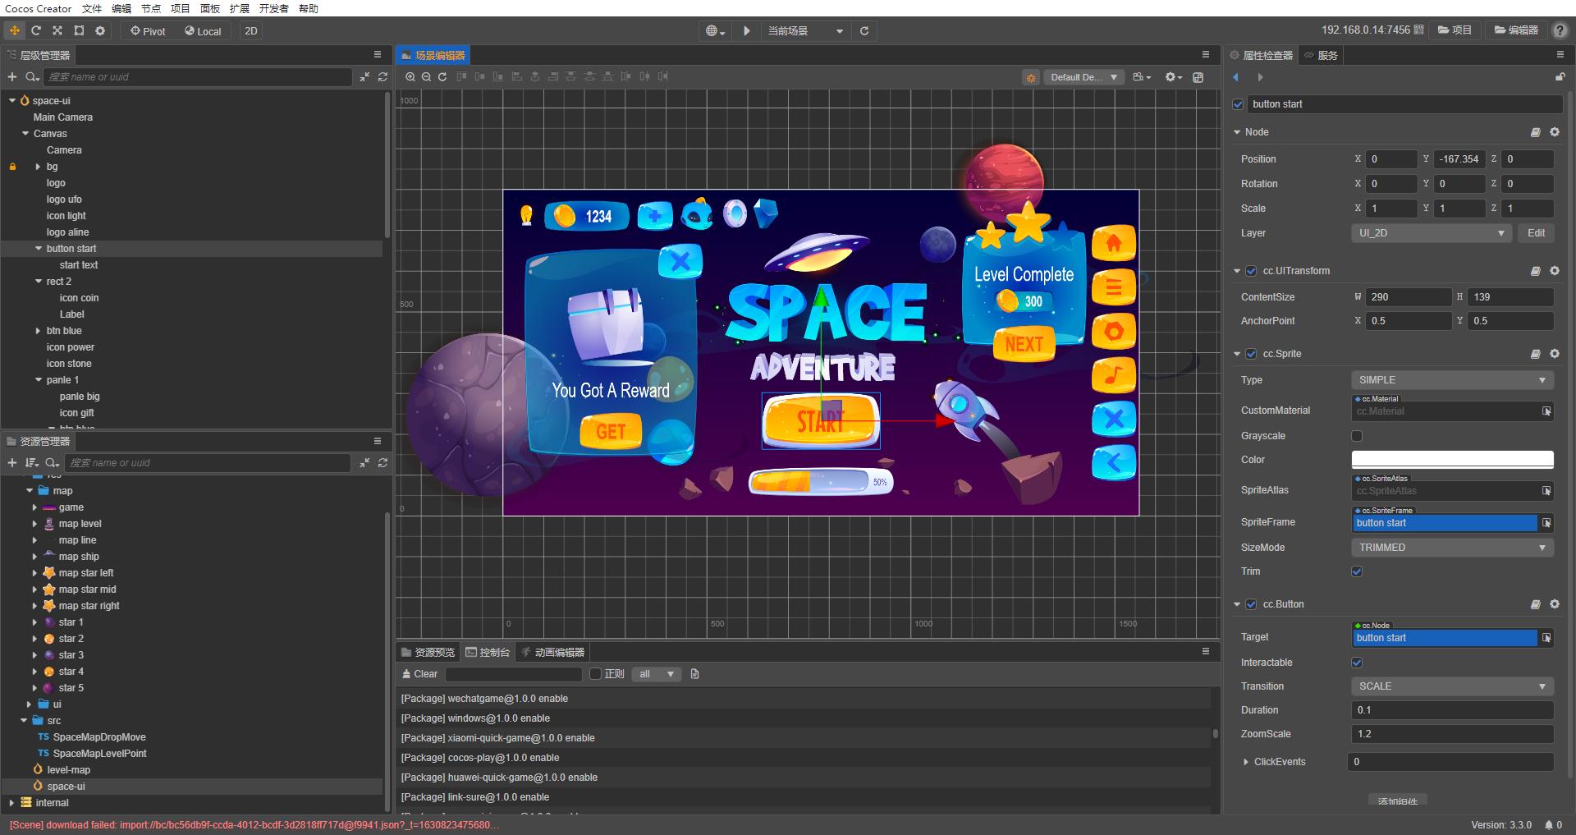Open the Layer UI_2D dropdown
The image size is (1576, 835).
tap(1431, 233)
